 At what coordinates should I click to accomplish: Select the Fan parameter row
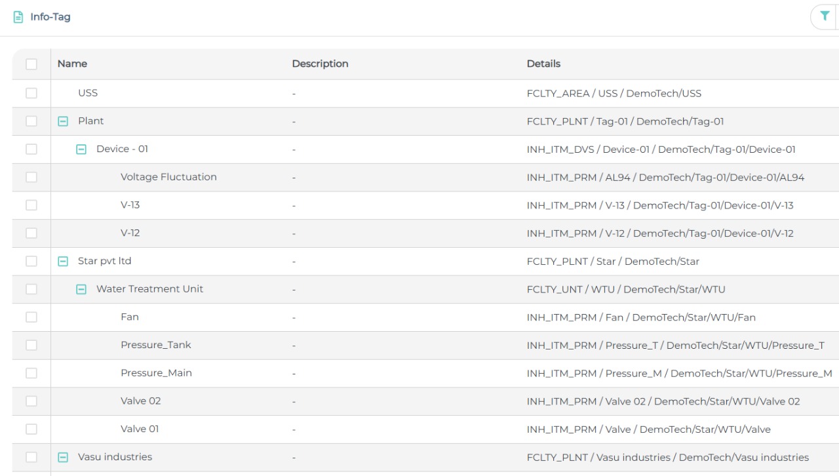tap(130, 317)
